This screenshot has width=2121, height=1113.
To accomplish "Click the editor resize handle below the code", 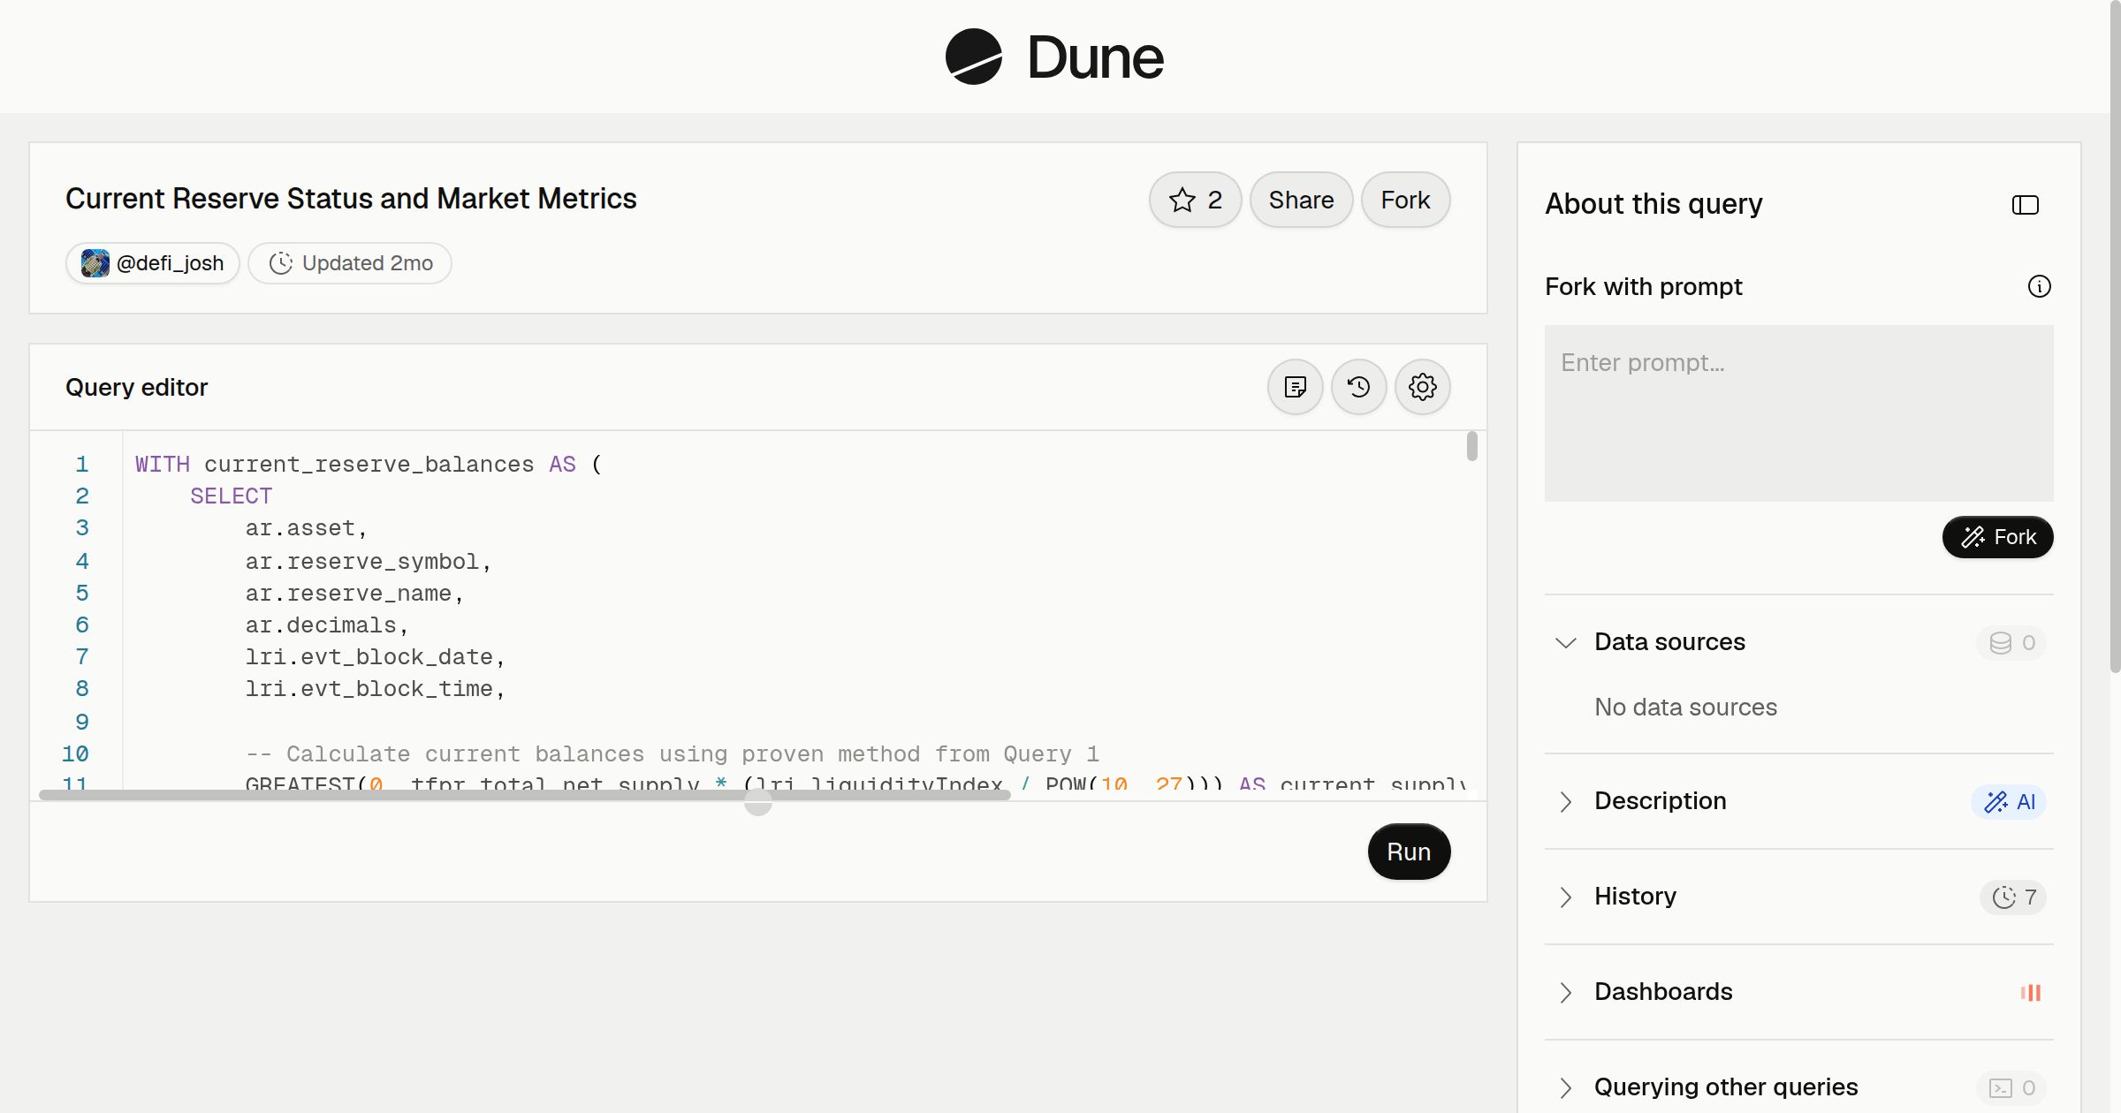I will [758, 802].
